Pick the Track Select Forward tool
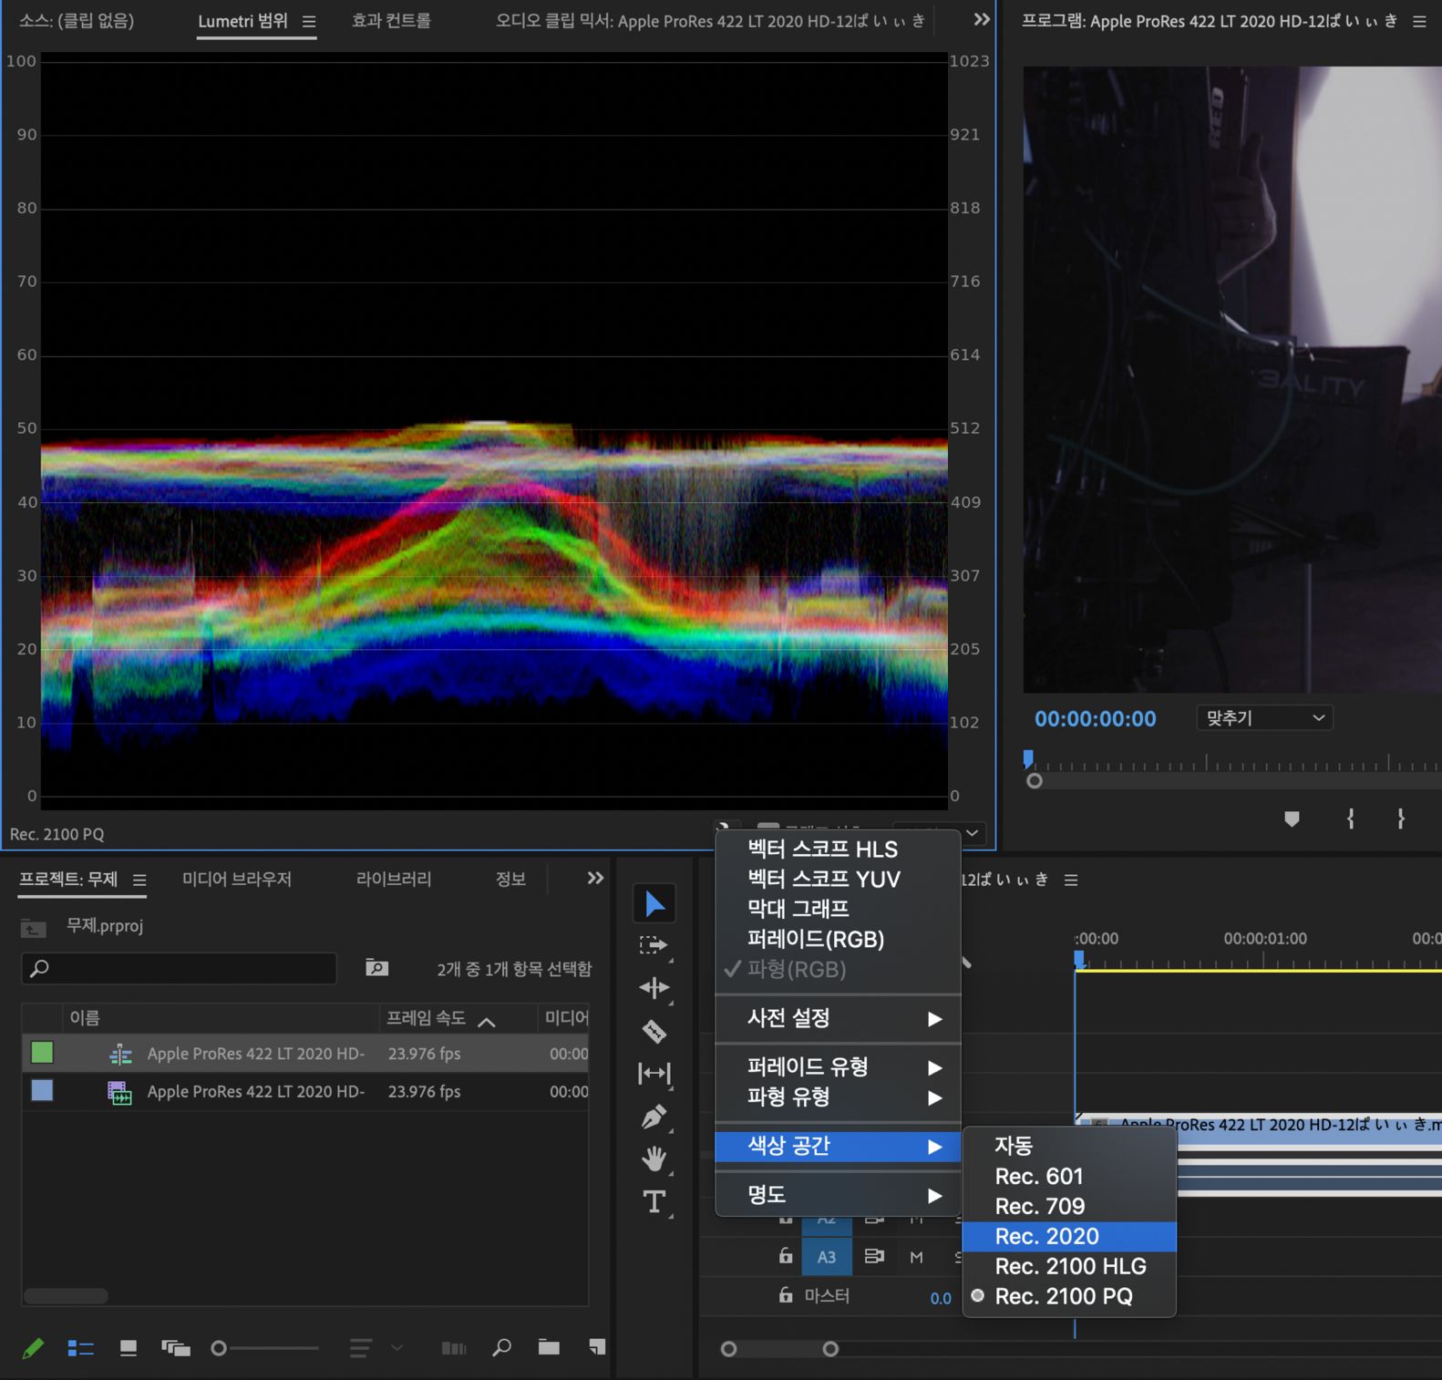This screenshot has width=1442, height=1380. tap(654, 945)
